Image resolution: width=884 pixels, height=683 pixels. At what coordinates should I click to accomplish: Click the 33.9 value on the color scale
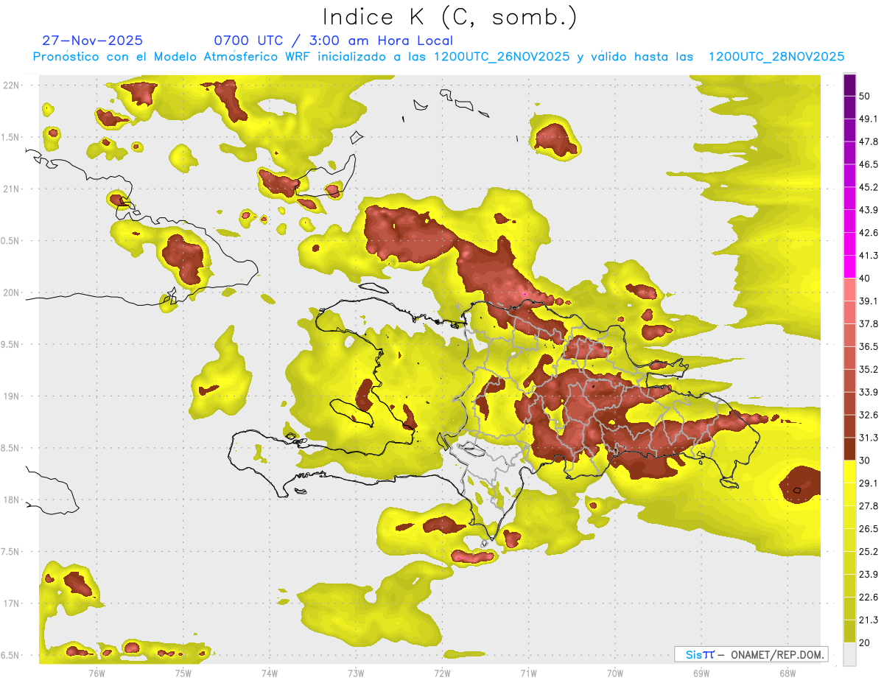coord(869,392)
